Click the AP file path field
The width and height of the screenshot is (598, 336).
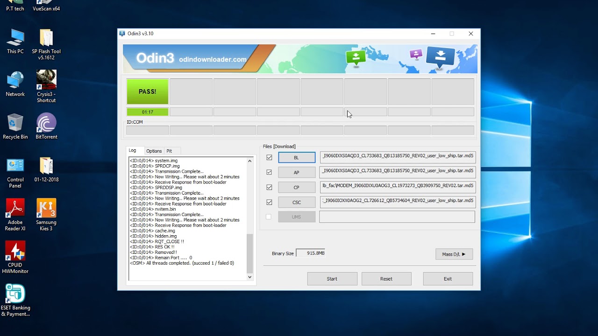point(398,172)
